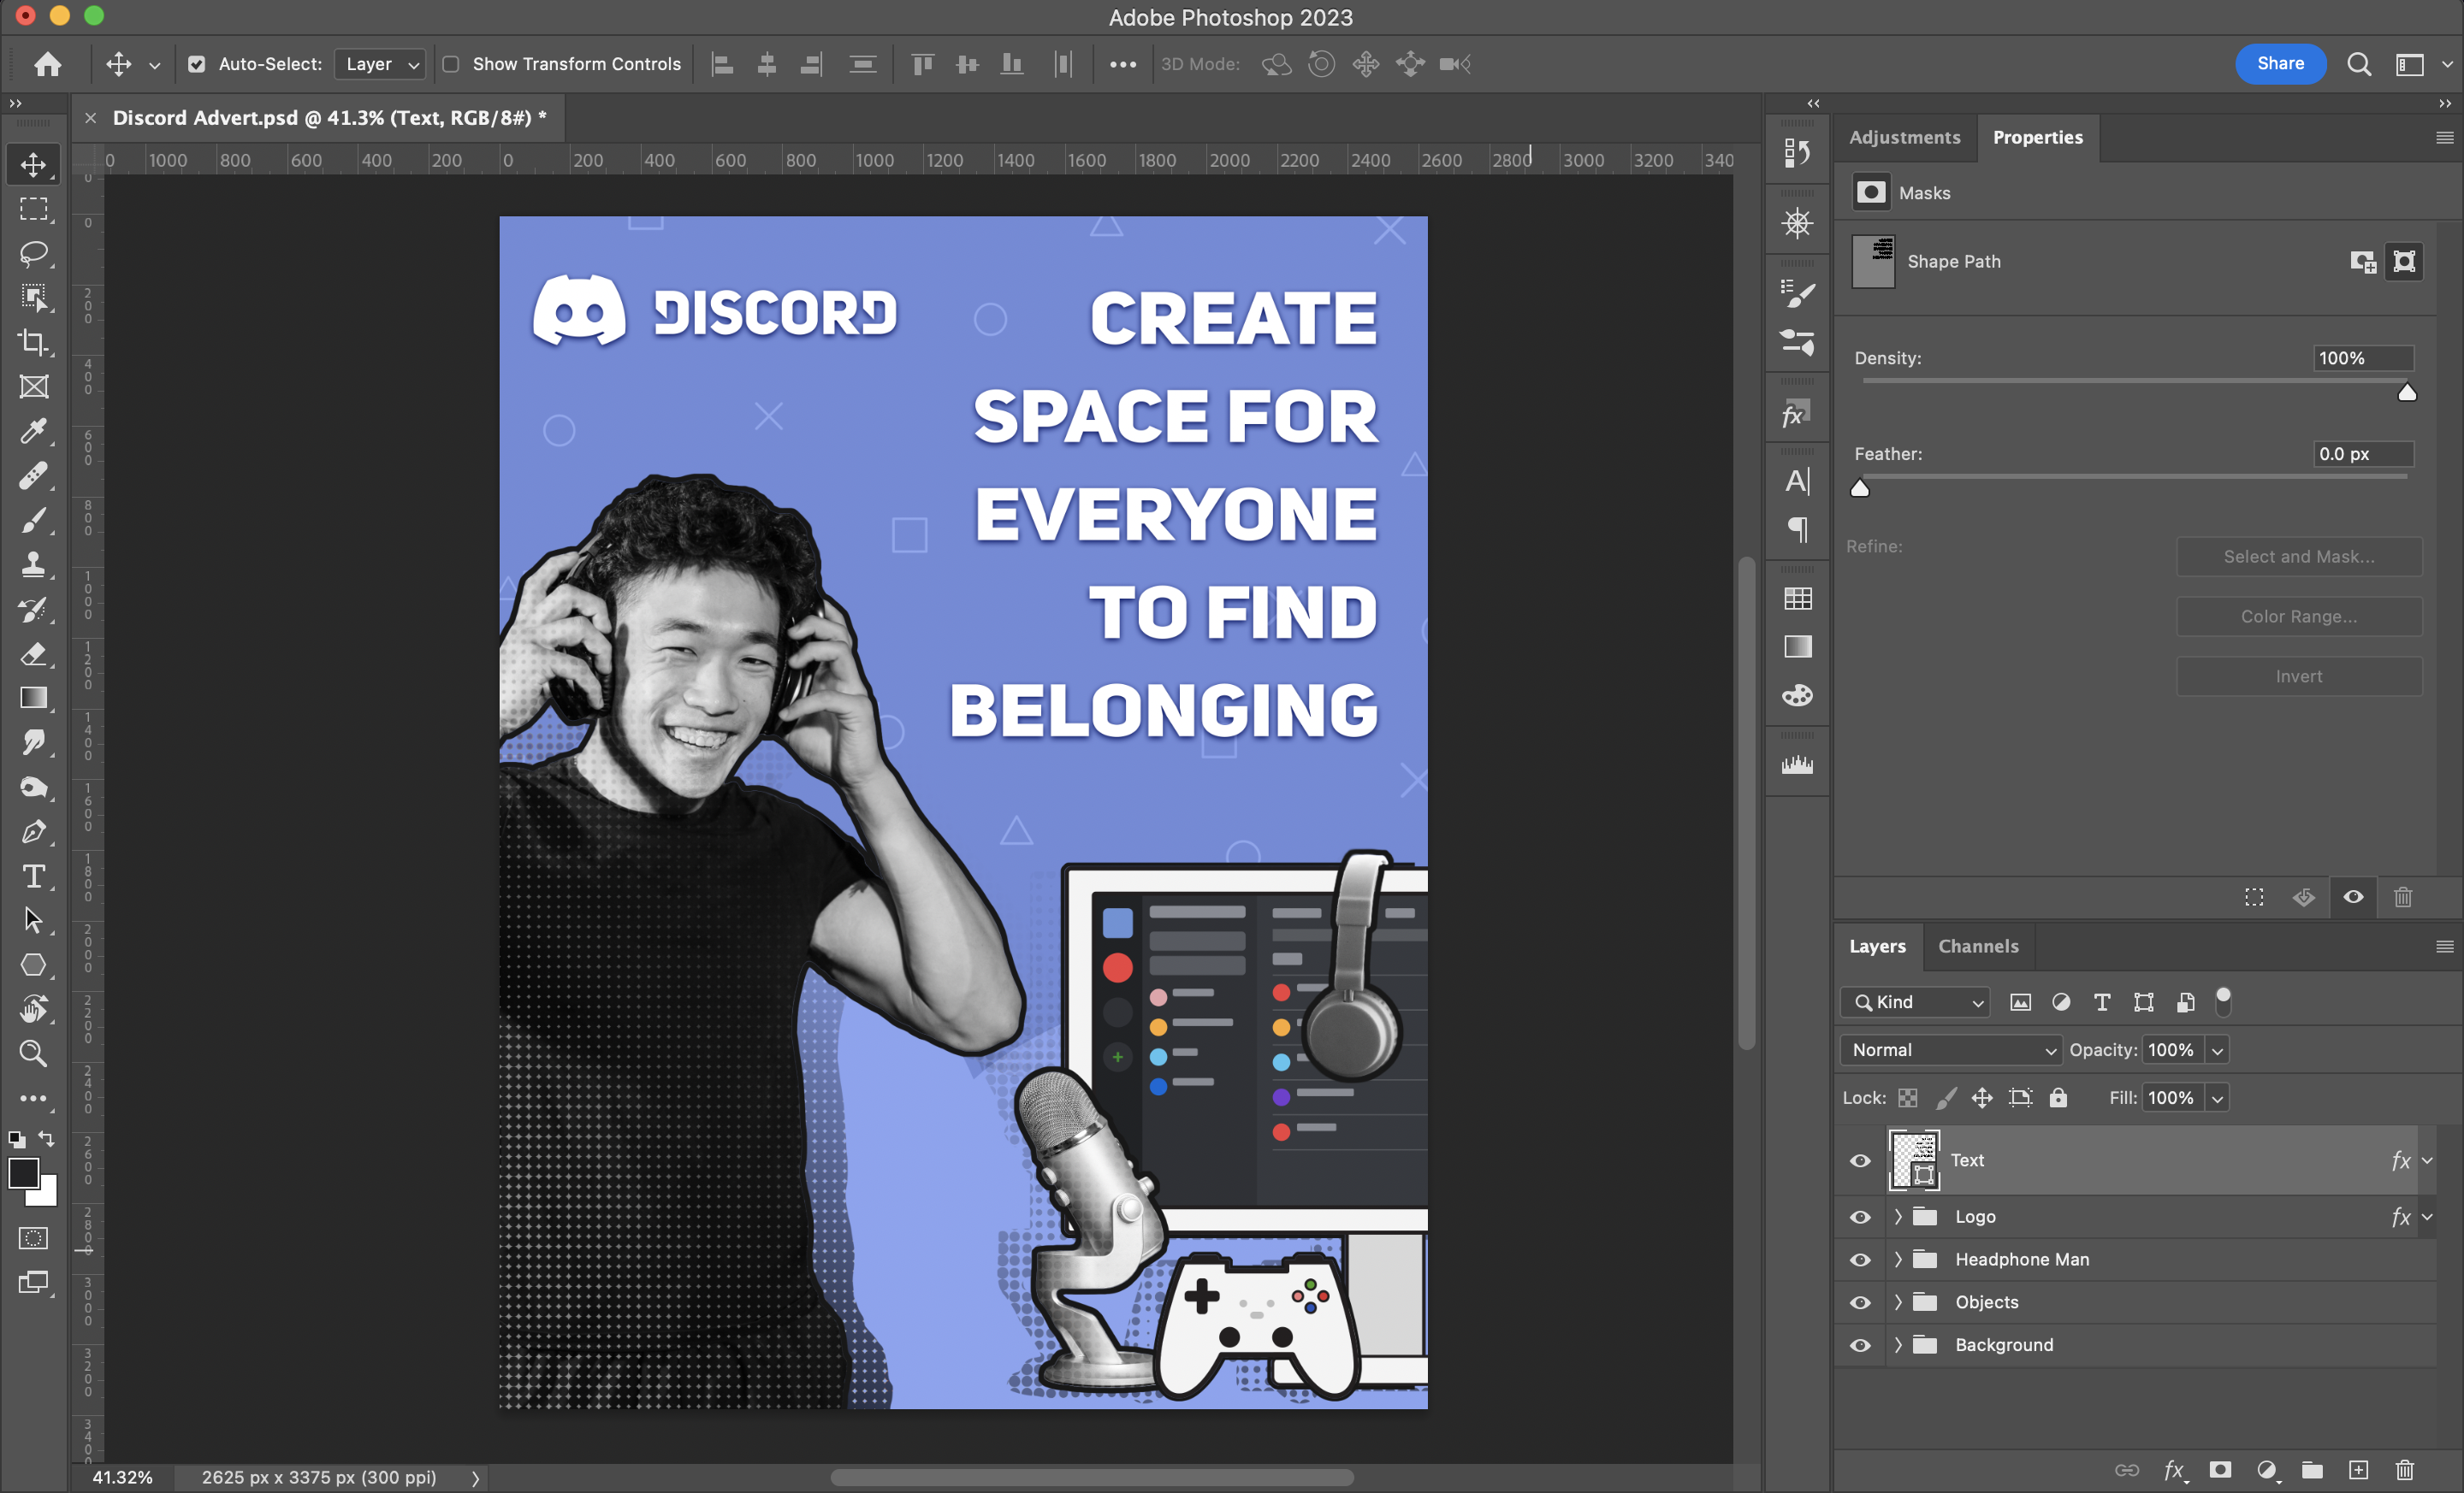Toggle Quick Mask mode

click(34, 1238)
